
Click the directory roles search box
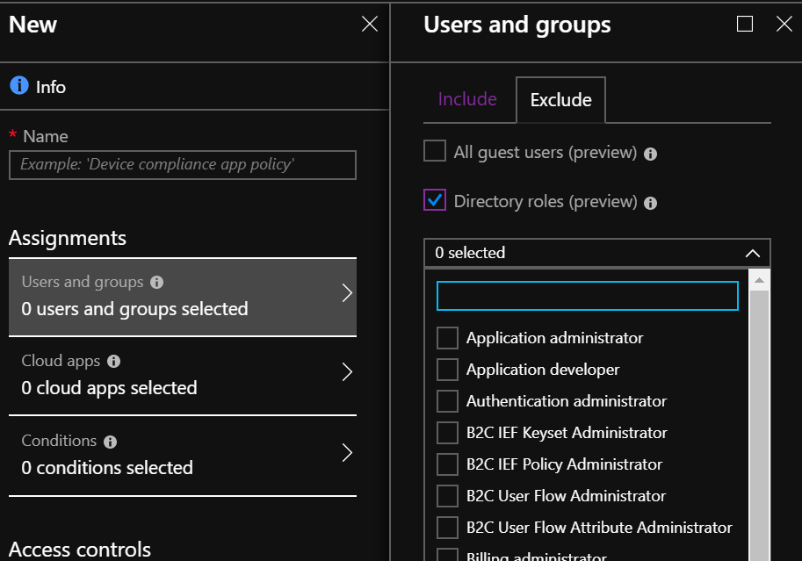(587, 296)
